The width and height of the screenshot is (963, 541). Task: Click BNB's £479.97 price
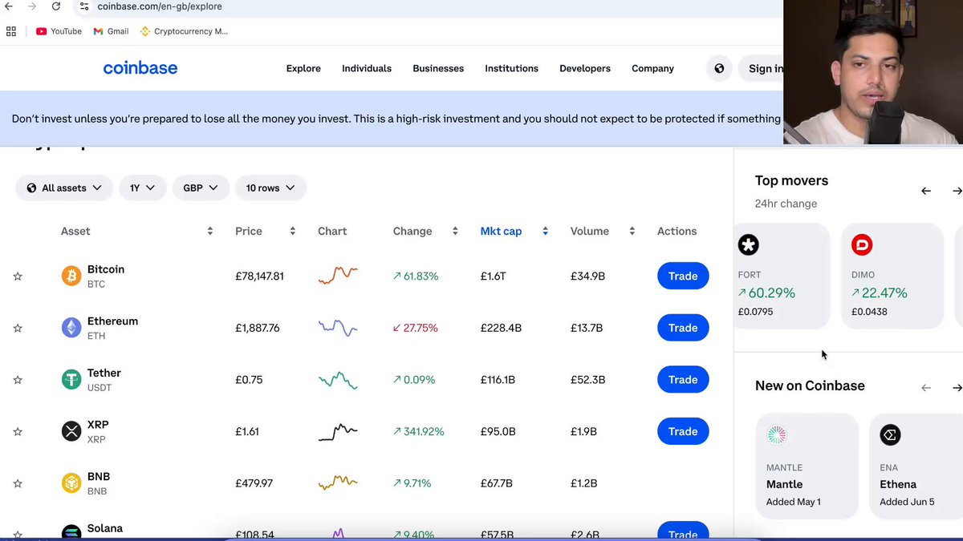click(x=254, y=483)
